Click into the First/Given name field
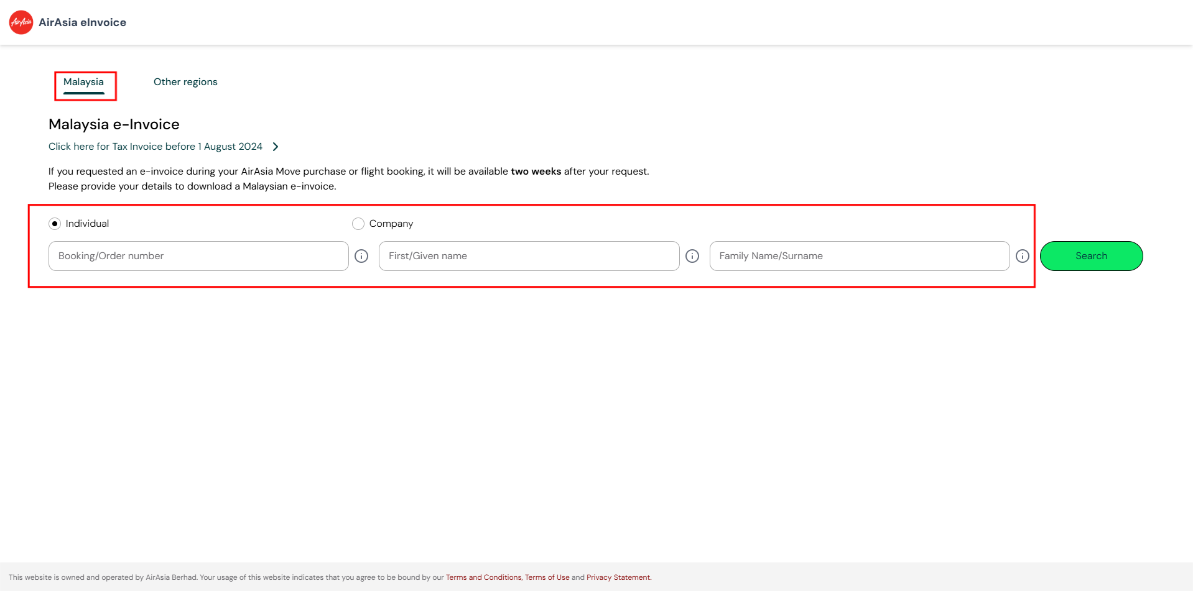The height and width of the screenshot is (591, 1193). click(529, 256)
